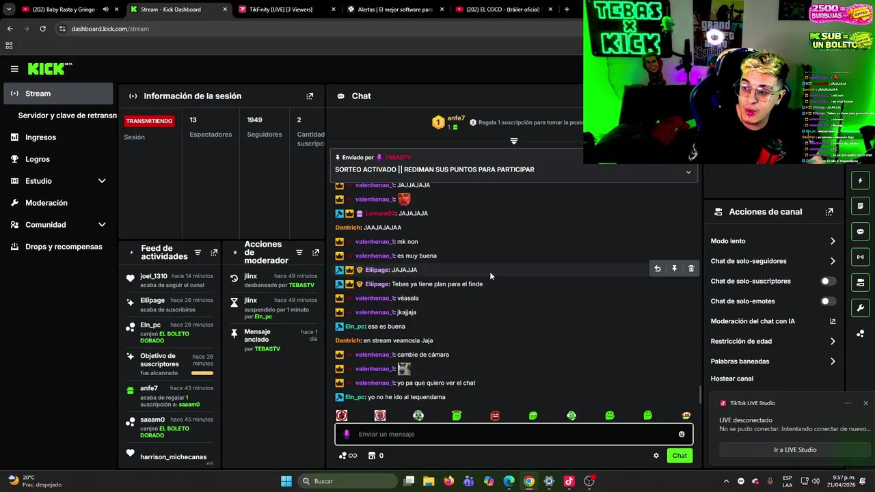Open the lightning bolt activity shortcut in the right sidebar
Image resolution: width=875 pixels, height=492 pixels.
click(861, 180)
